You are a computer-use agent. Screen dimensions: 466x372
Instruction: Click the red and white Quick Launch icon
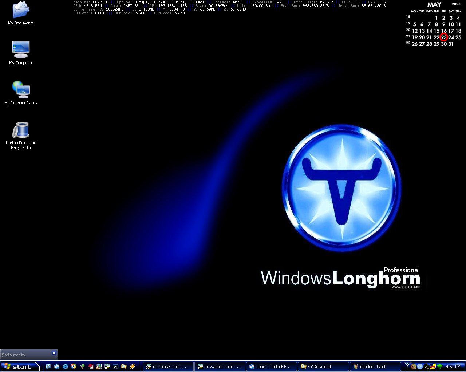point(91,367)
